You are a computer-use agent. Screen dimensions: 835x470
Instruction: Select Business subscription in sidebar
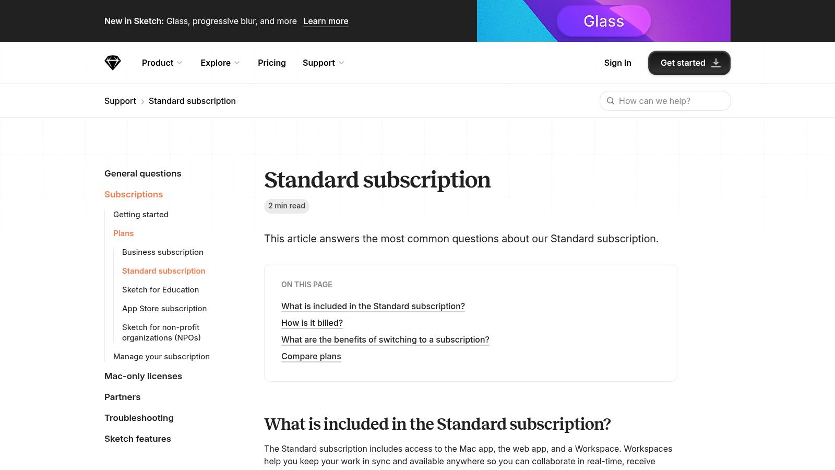coord(163,252)
